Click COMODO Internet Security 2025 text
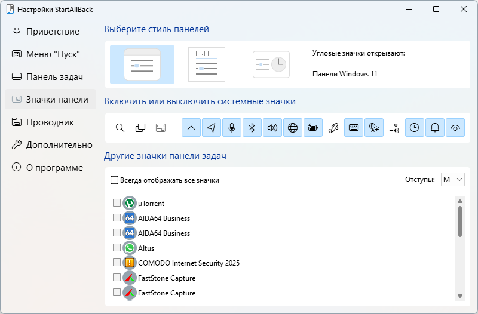Image resolution: width=478 pixels, height=314 pixels. [189, 263]
